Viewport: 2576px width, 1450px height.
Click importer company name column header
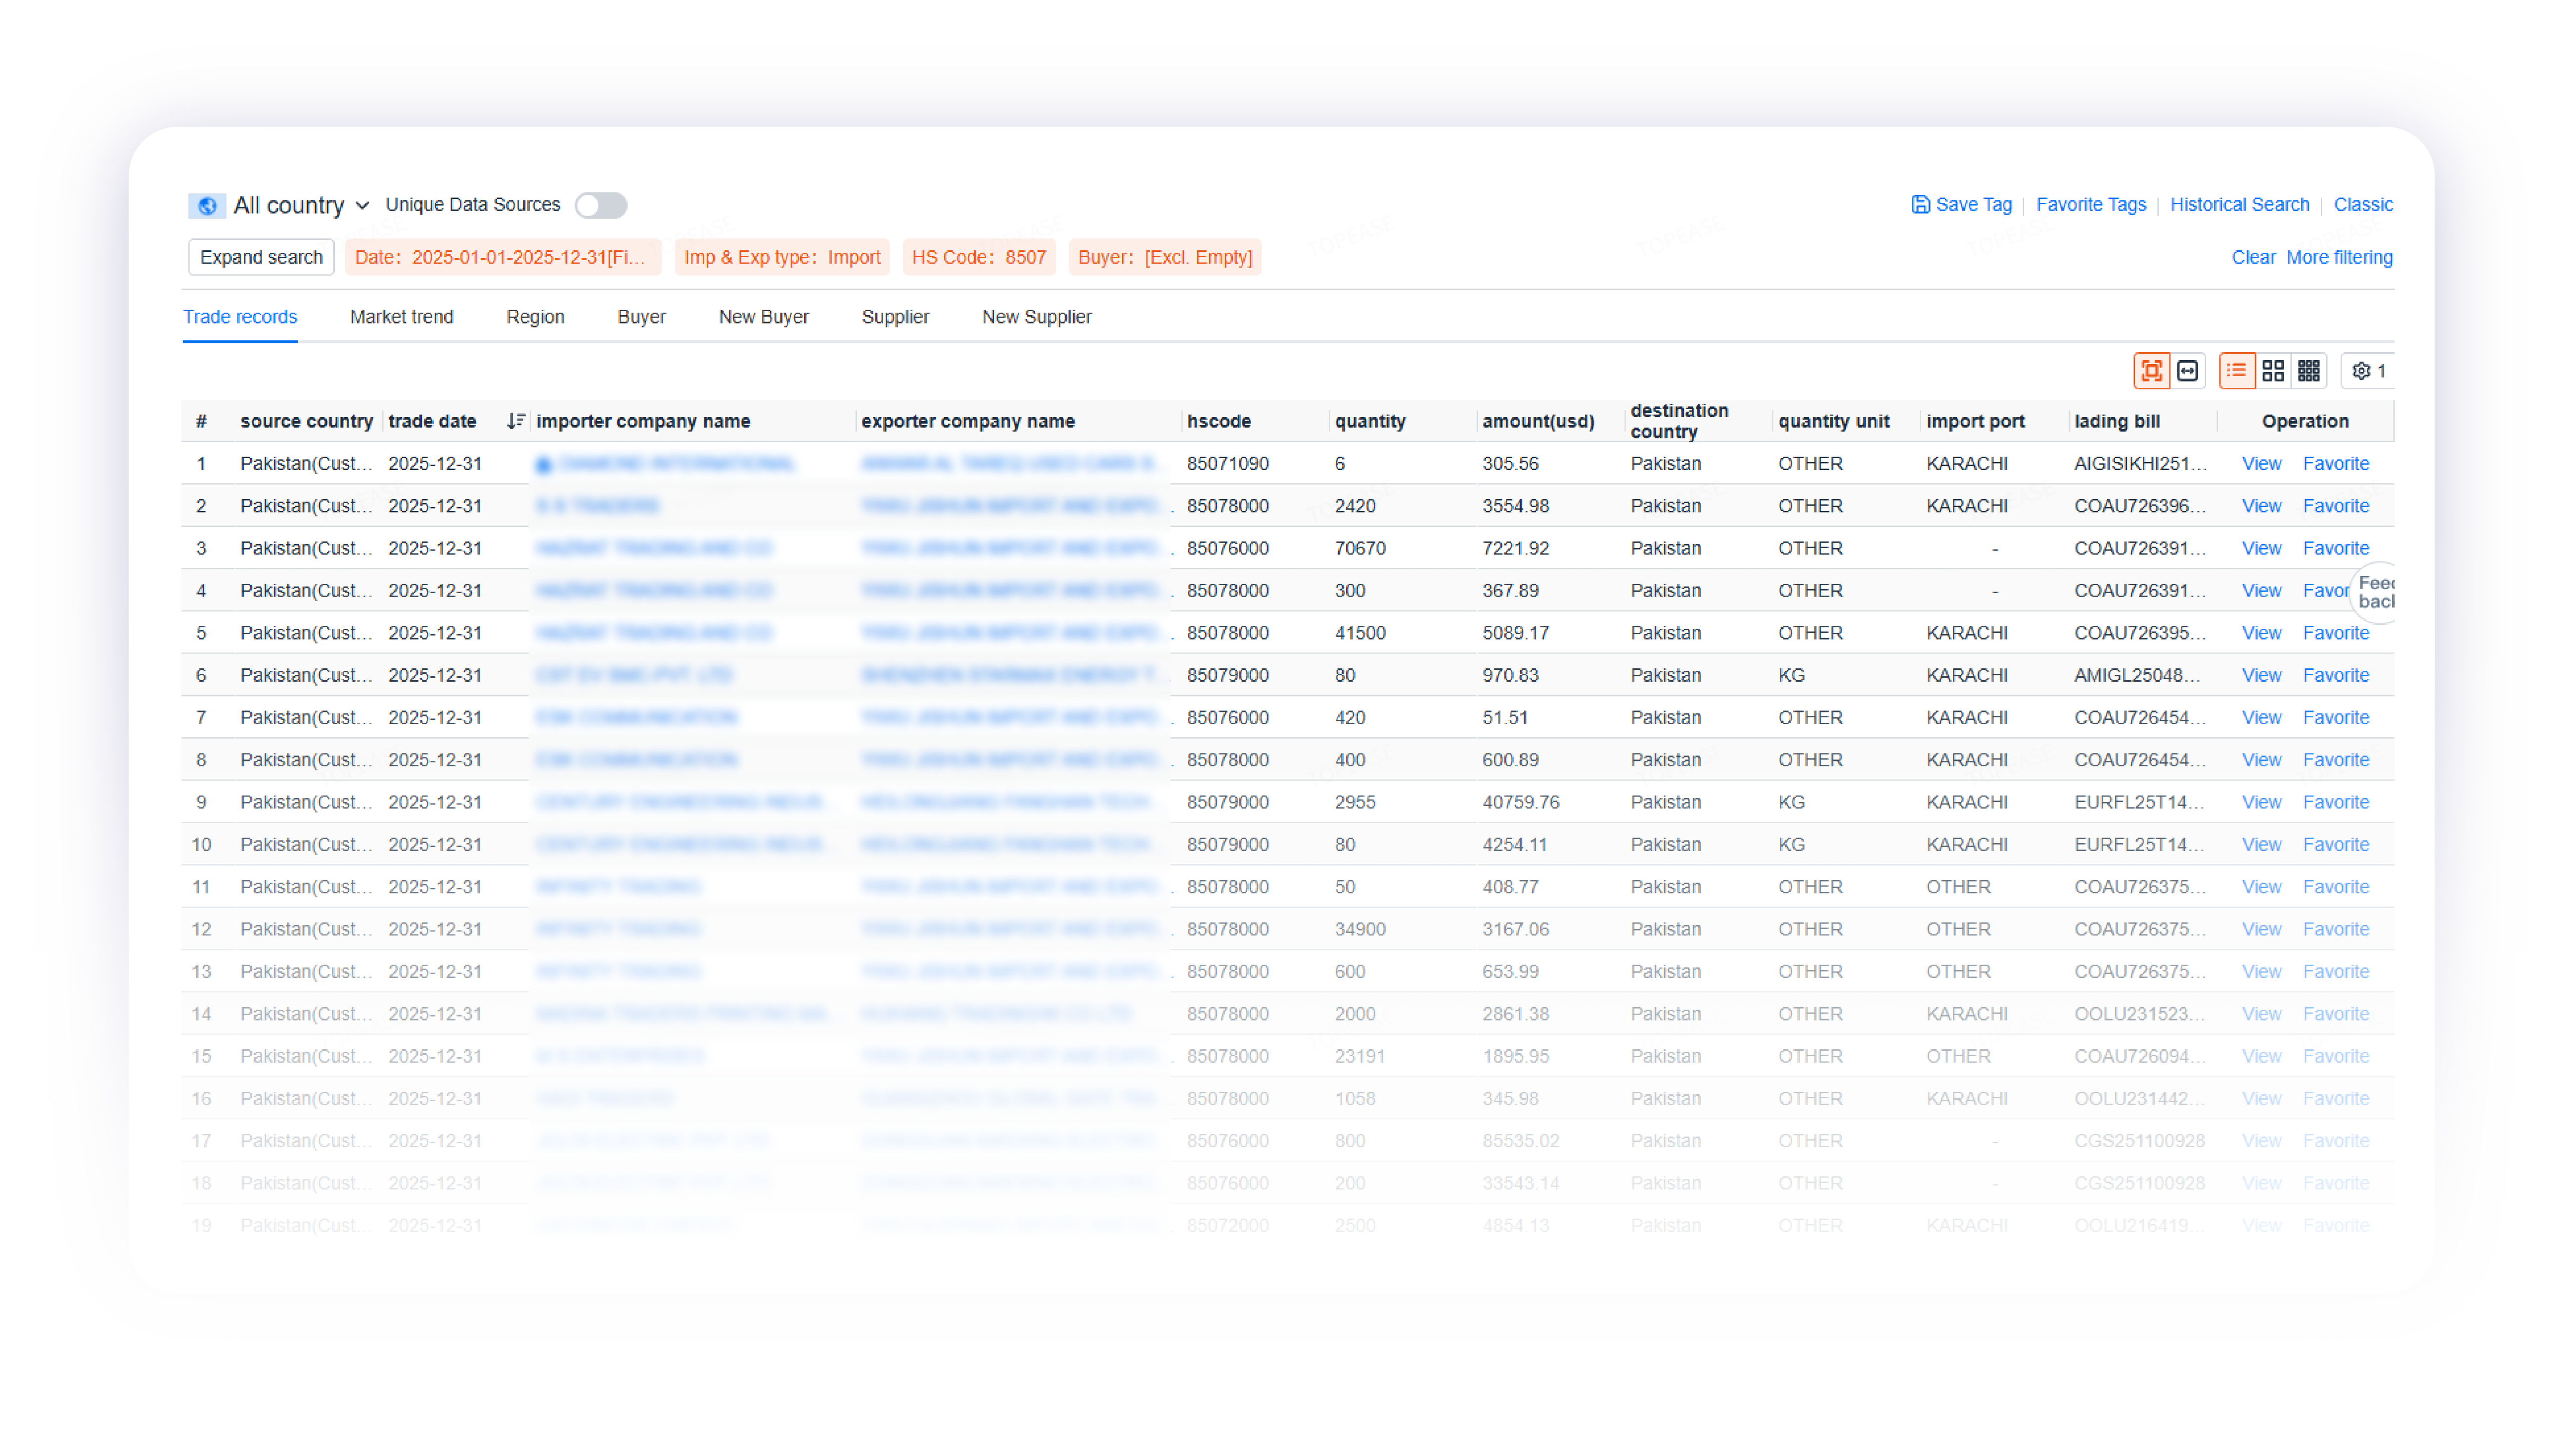643,421
